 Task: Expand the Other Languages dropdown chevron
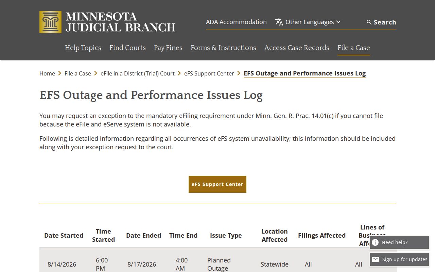pyautogui.click(x=338, y=22)
